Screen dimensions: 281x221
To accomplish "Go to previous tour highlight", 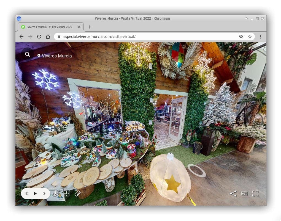I will (27, 194).
